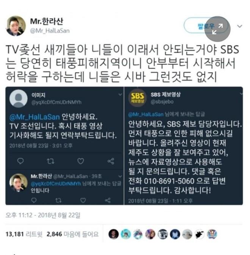
Task: Tap reply icon under 안됩니다 reply
Action: click(34, 200)
